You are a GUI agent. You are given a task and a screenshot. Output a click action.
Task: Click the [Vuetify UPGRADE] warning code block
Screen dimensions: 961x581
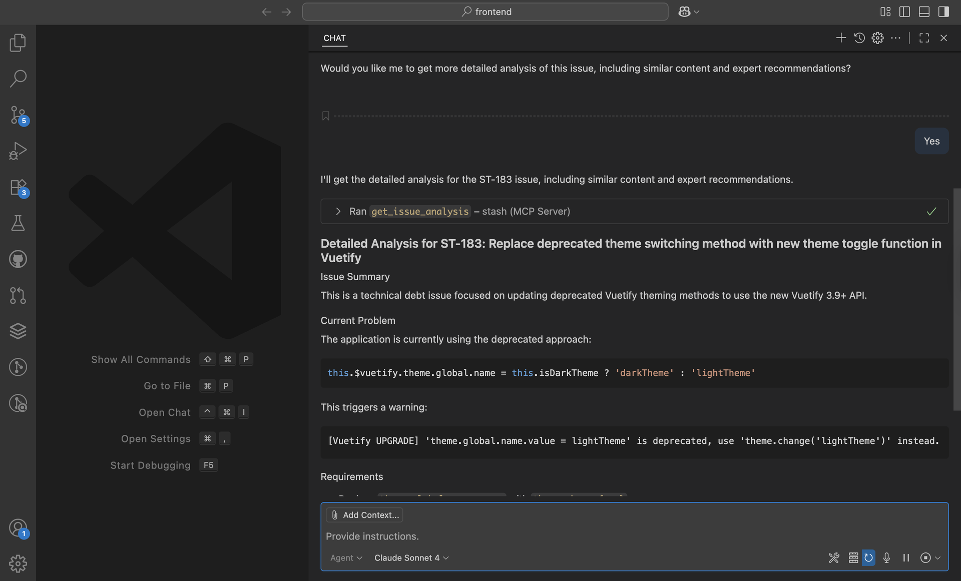click(635, 442)
